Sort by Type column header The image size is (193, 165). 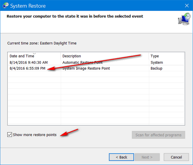tap(166, 56)
